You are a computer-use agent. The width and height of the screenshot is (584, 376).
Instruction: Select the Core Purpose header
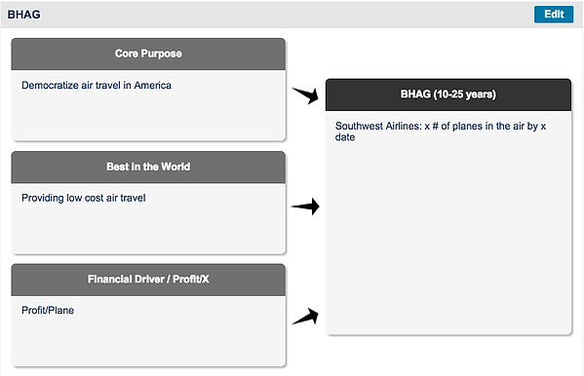pyautogui.click(x=148, y=54)
